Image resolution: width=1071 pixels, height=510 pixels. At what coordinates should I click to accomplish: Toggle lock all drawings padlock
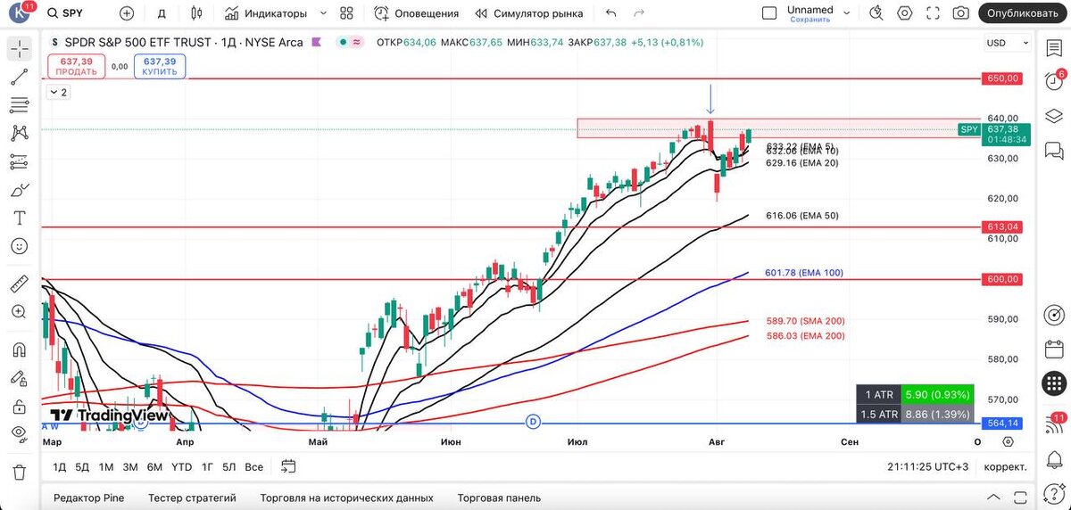(20, 406)
